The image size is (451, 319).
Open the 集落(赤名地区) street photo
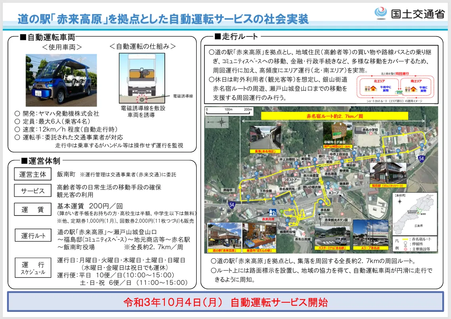265,139
